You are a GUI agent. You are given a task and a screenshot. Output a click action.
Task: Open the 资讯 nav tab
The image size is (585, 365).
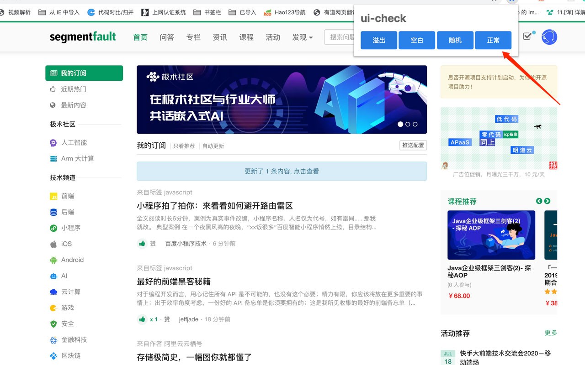point(220,37)
